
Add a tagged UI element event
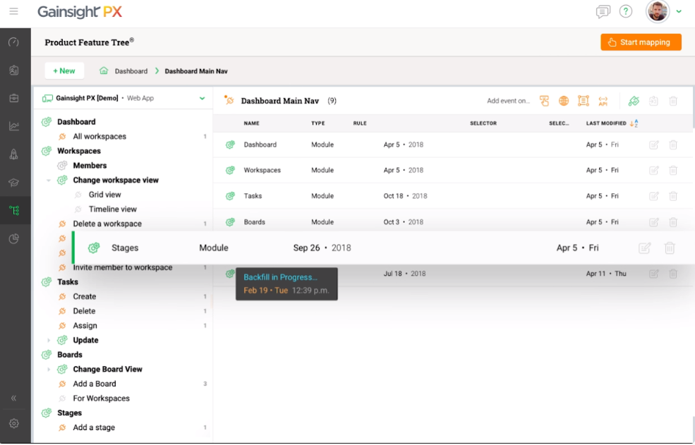(544, 101)
